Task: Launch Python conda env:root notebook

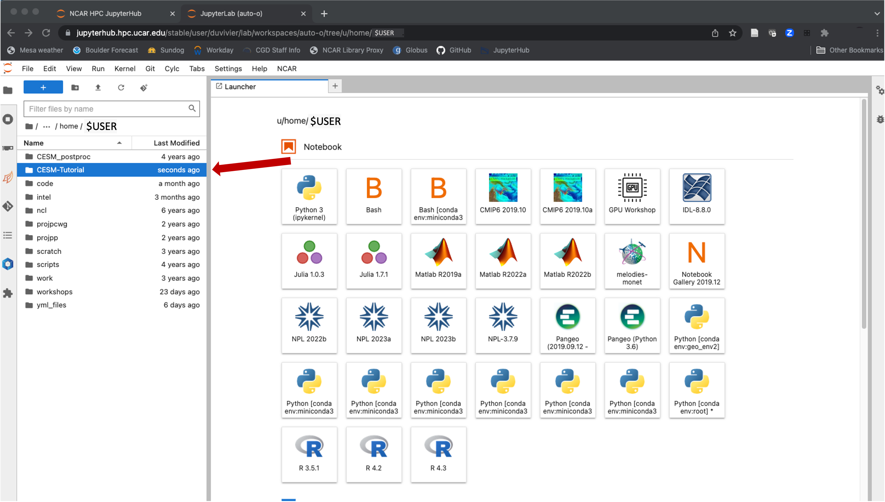Action: pos(697,390)
